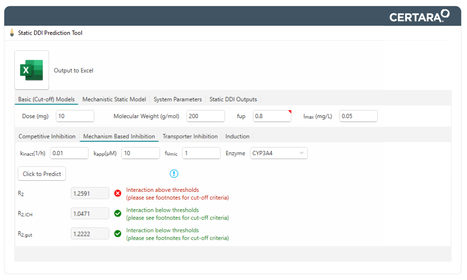Click the Output to Excel label

(x=73, y=71)
